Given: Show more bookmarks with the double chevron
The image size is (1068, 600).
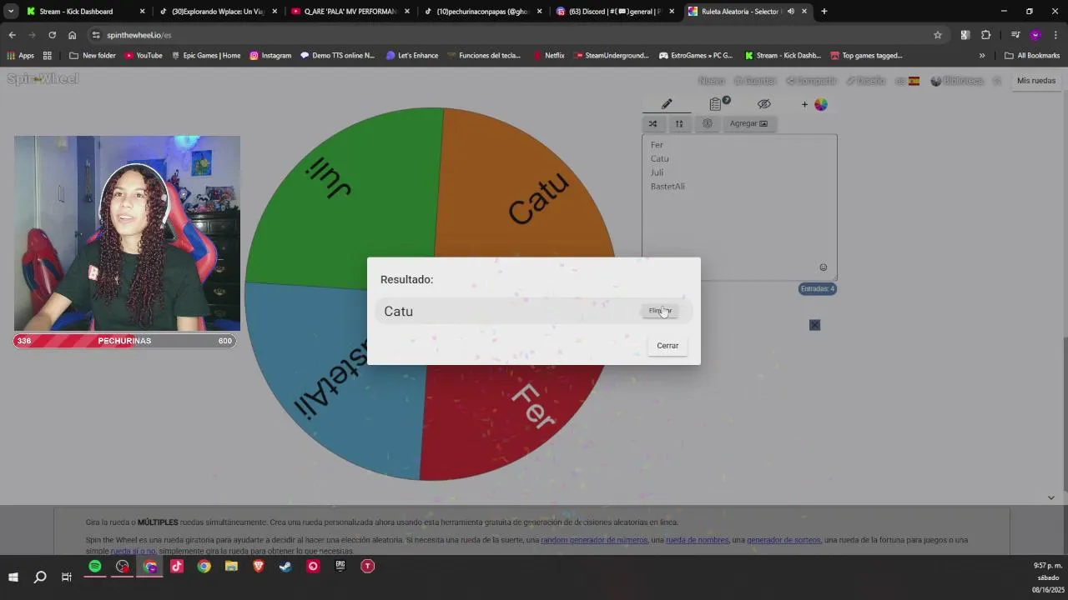Looking at the screenshot, I should pyautogui.click(x=982, y=56).
